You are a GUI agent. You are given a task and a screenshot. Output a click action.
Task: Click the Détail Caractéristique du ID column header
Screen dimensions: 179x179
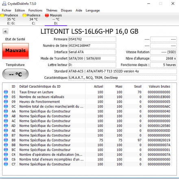point(52,86)
